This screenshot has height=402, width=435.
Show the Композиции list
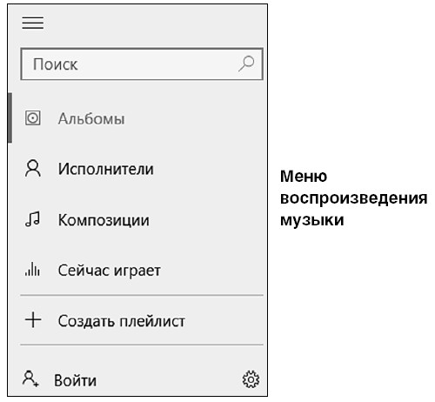(x=137, y=219)
